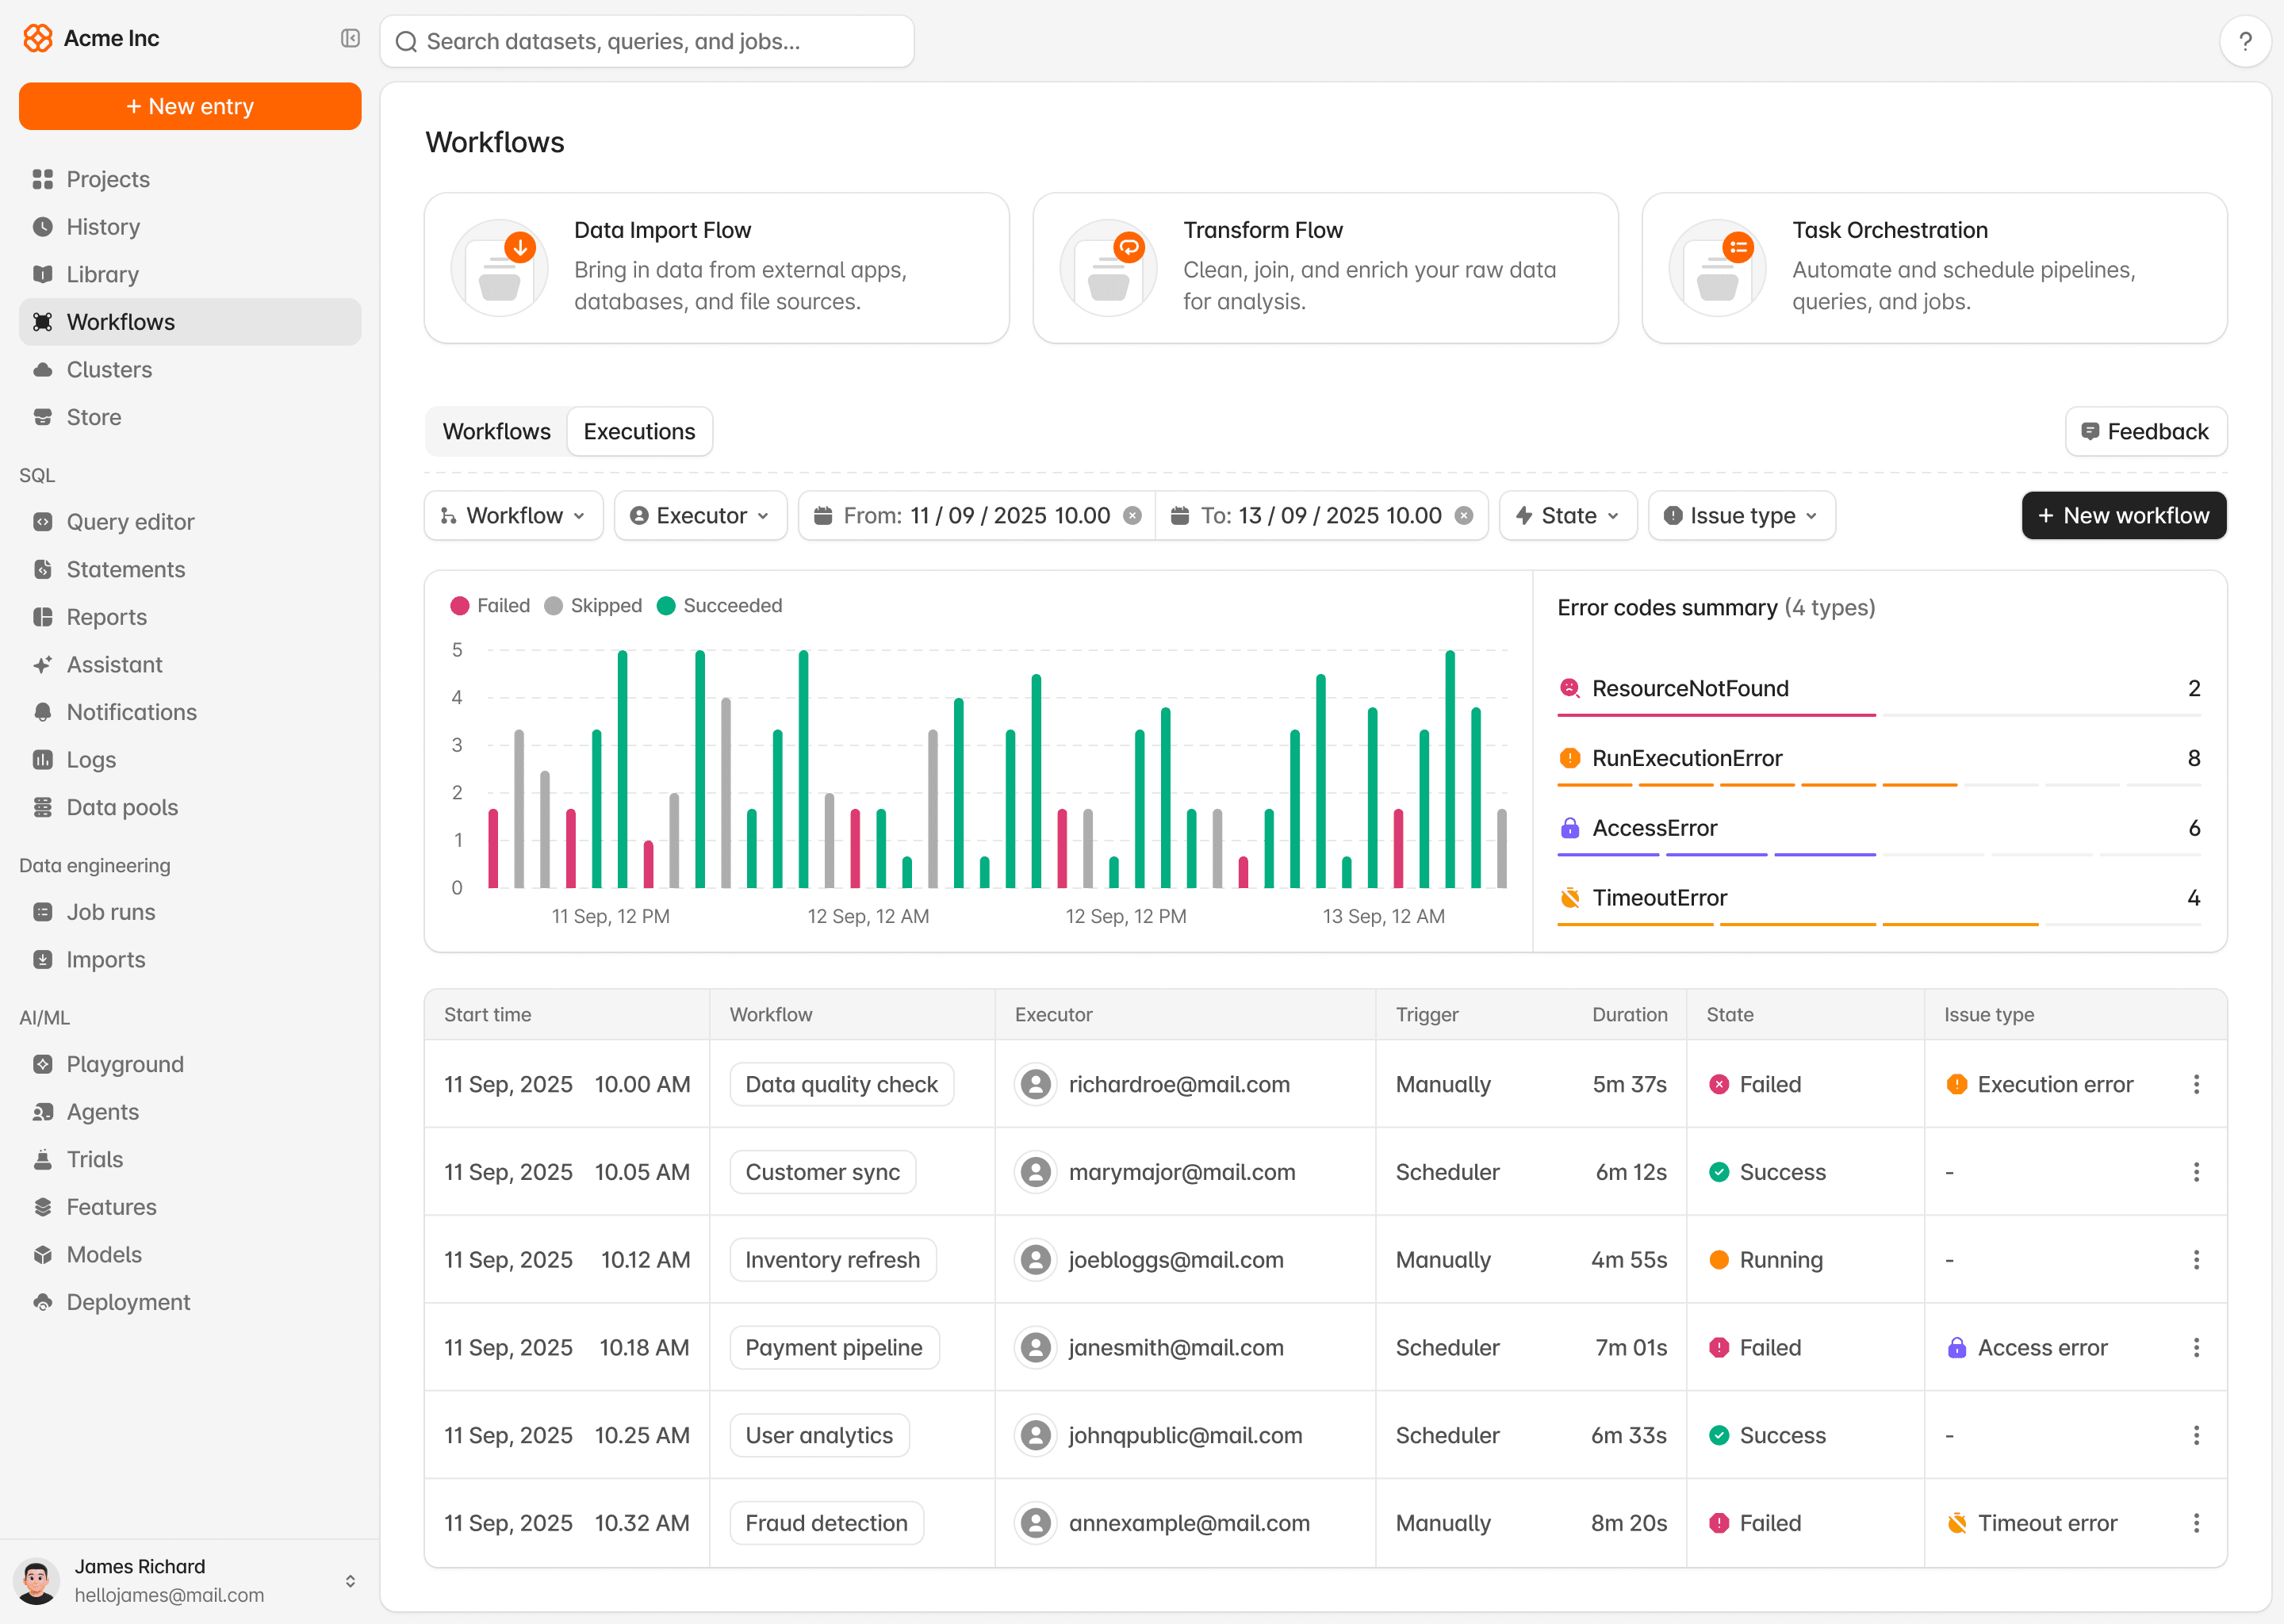This screenshot has height=1624, width=2284.
Task: Clear the From date filter
Action: click(1132, 515)
